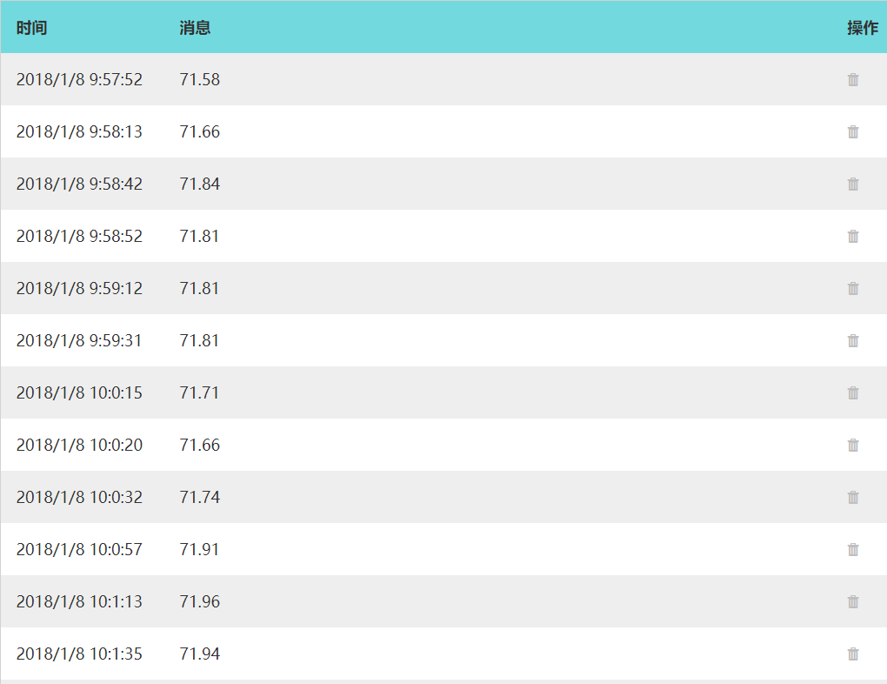
Task: Trash the 9:59:12 message entry
Action: [853, 288]
